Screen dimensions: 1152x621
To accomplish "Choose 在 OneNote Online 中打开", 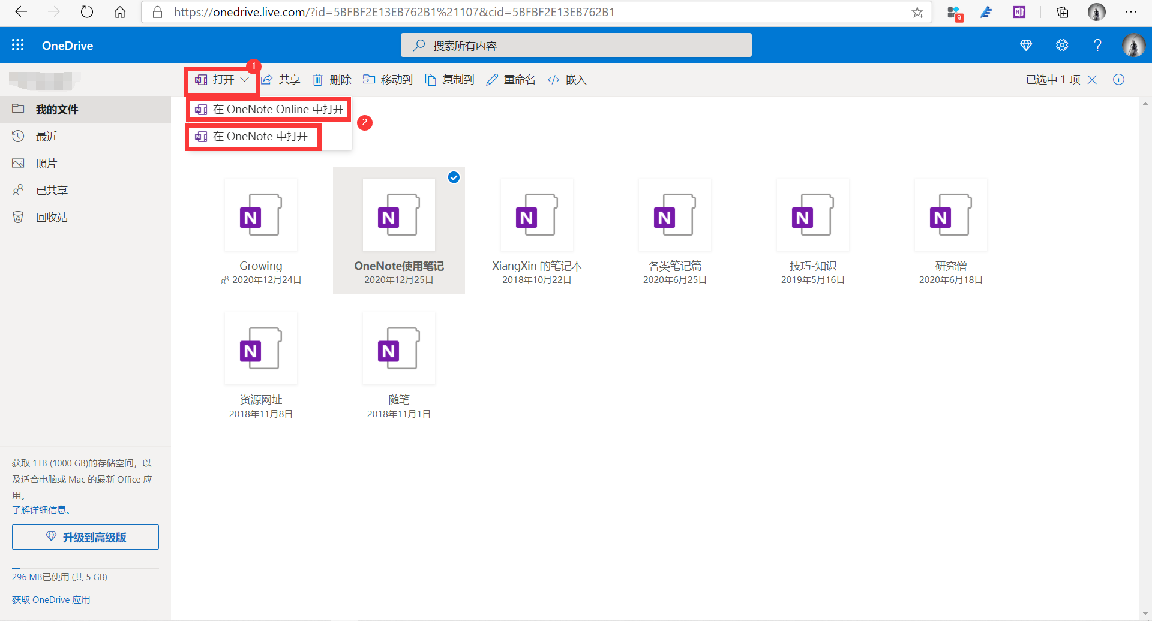I will (x=268, y=109).
